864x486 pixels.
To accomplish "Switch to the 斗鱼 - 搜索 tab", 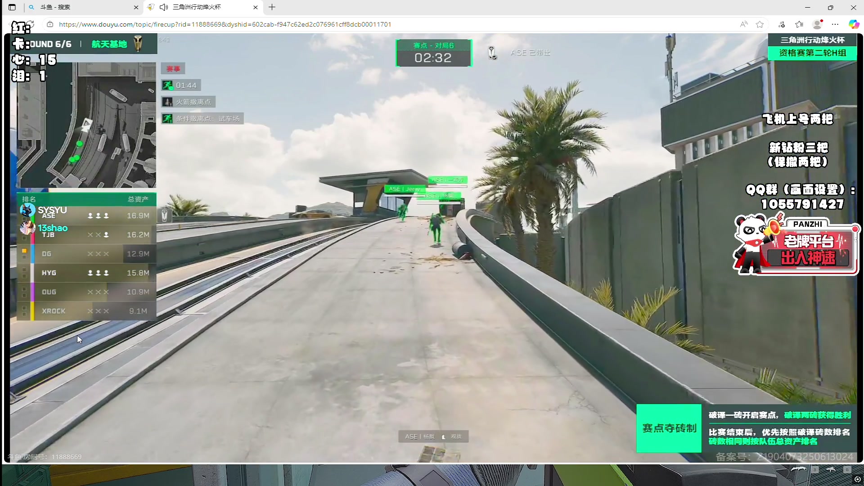I will [x=83, y=7].
